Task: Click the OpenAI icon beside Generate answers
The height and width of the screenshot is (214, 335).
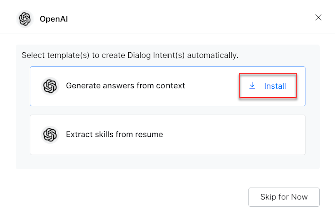Action: coord(50,86)
